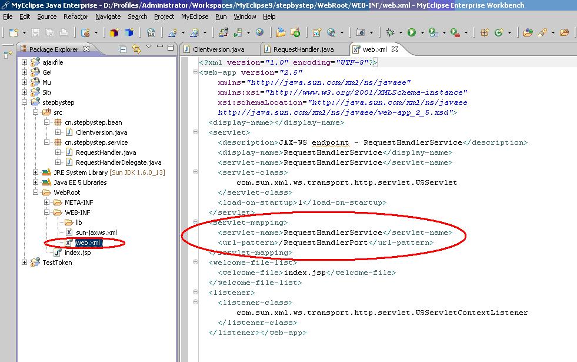Close the web.xml editor tab

tap(395, 49)
